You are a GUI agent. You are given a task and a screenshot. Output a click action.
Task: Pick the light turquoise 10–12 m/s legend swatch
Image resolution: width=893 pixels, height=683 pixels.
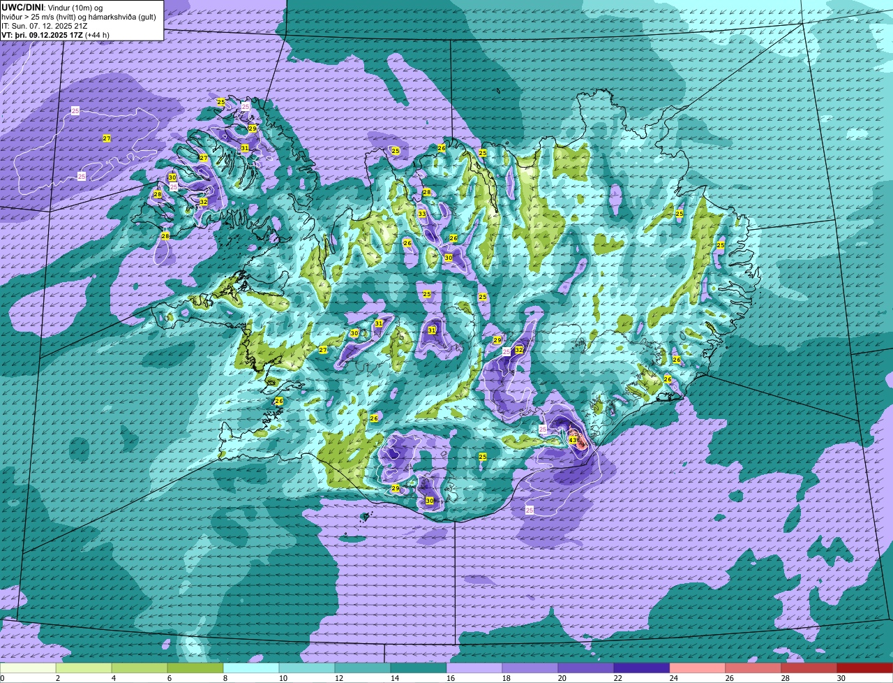click(307, 668)
